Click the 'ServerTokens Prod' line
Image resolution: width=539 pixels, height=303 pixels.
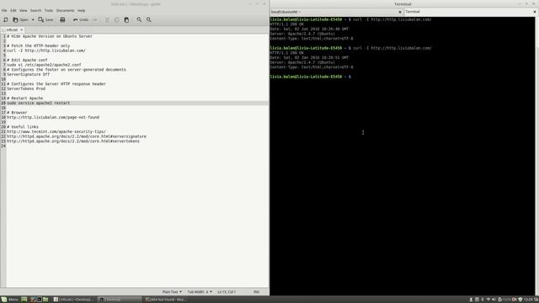click(x=26, y=88)
